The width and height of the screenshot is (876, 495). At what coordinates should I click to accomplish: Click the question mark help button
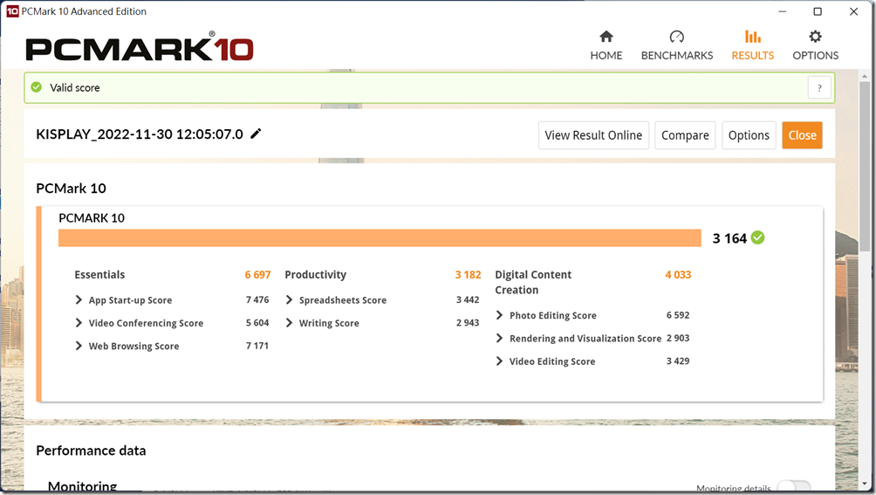(x=819, y=87)
